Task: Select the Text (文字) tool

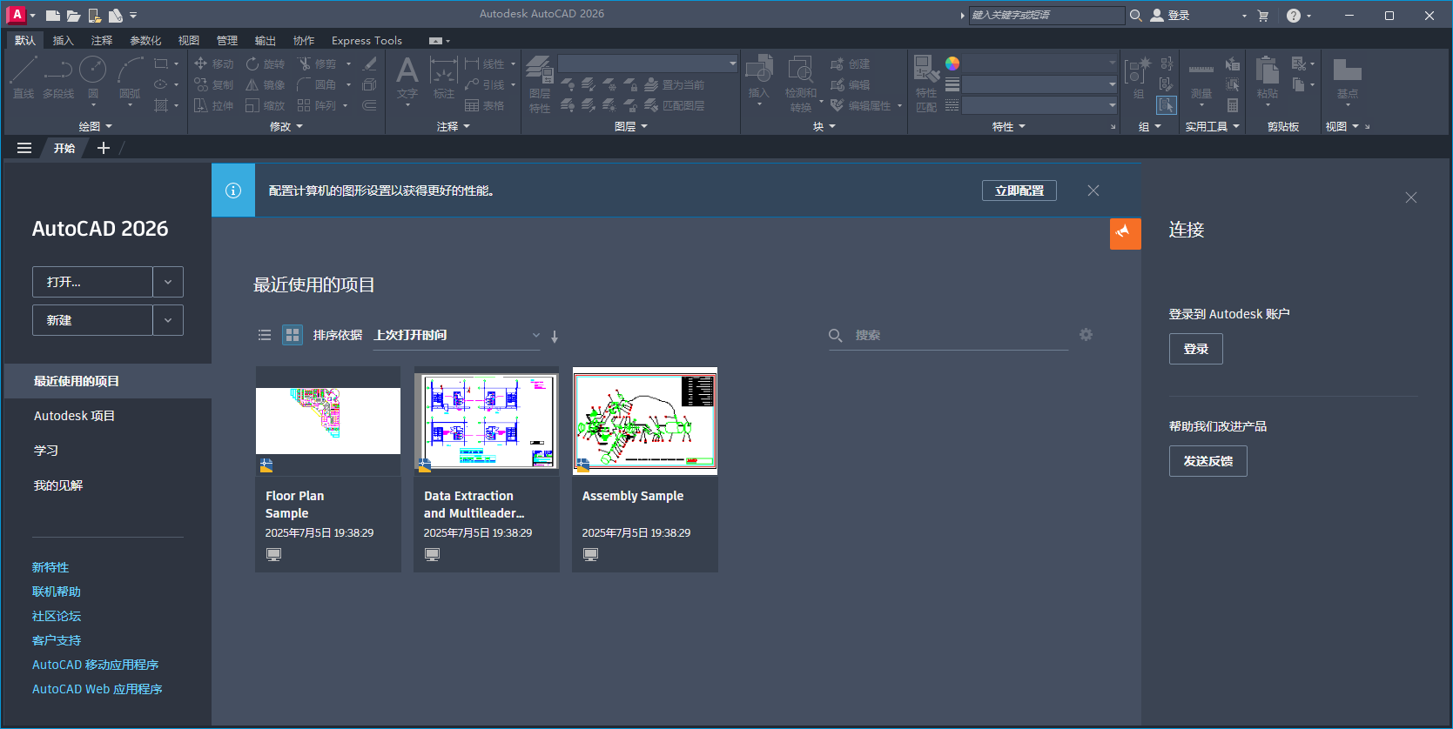Action: pos(407,77)
